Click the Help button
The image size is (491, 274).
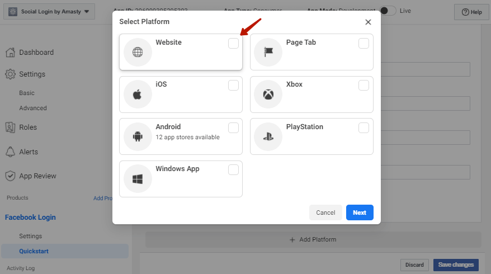[x=471, y=12]
